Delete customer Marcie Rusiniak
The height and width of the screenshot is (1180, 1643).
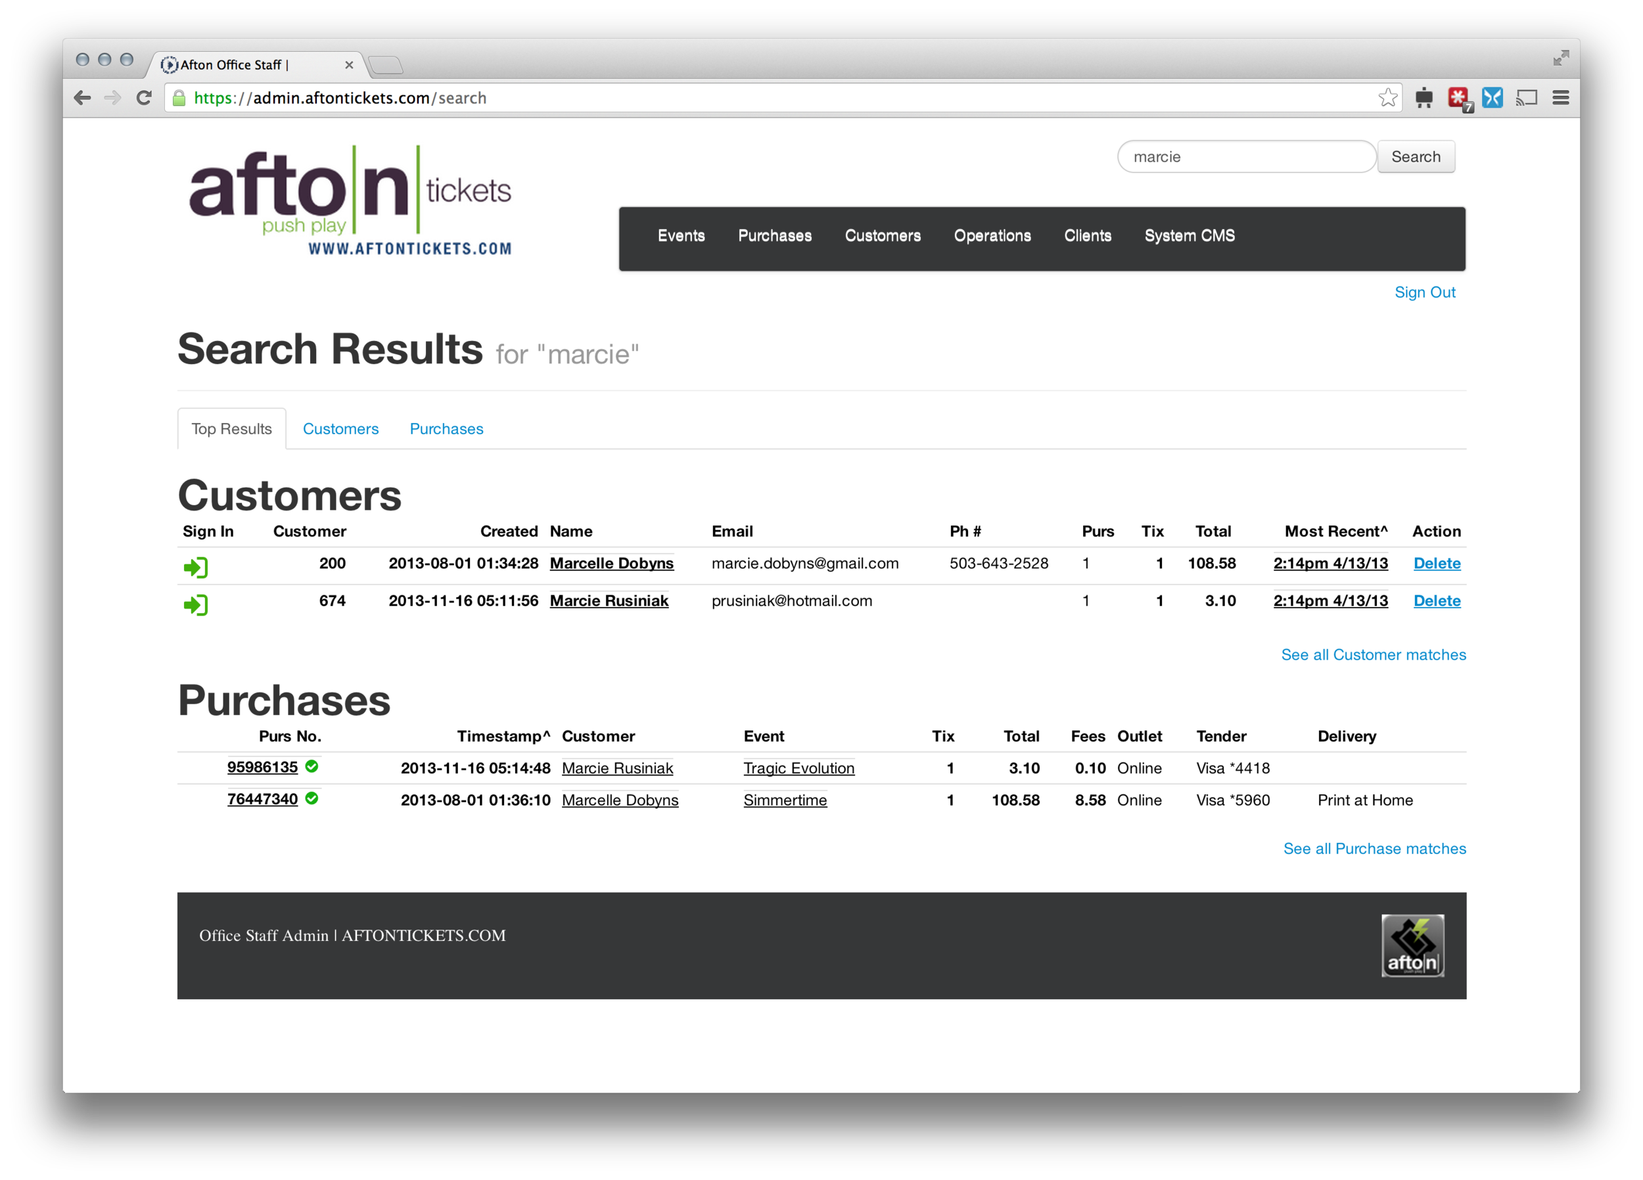pos(1437,601)
